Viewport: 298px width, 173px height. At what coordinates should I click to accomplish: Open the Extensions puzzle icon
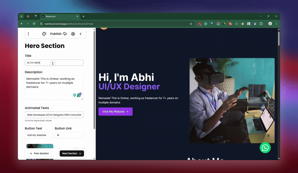pyautogui.click(x=261, y=24)
